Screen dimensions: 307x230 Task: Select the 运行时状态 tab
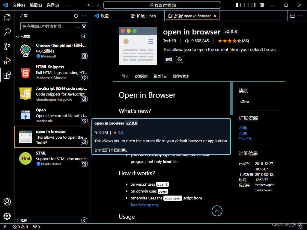click(x=181, y=76)
